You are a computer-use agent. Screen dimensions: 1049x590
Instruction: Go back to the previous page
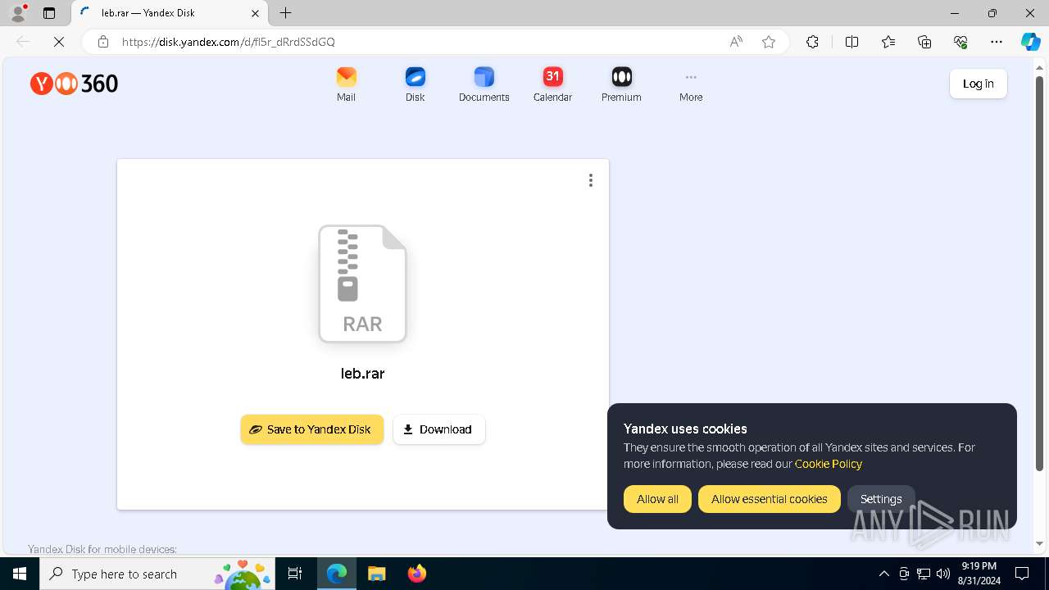pyautogui.click(x=23, y=42)
